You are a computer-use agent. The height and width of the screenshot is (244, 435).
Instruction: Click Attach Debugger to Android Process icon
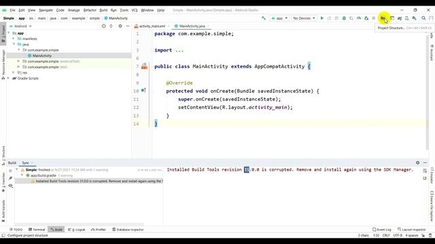pos(366,18)
